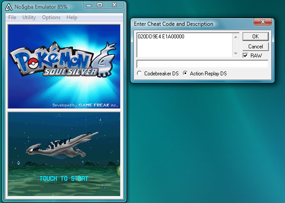
Task: Open the Options menu
Action: tap(51, 17)
